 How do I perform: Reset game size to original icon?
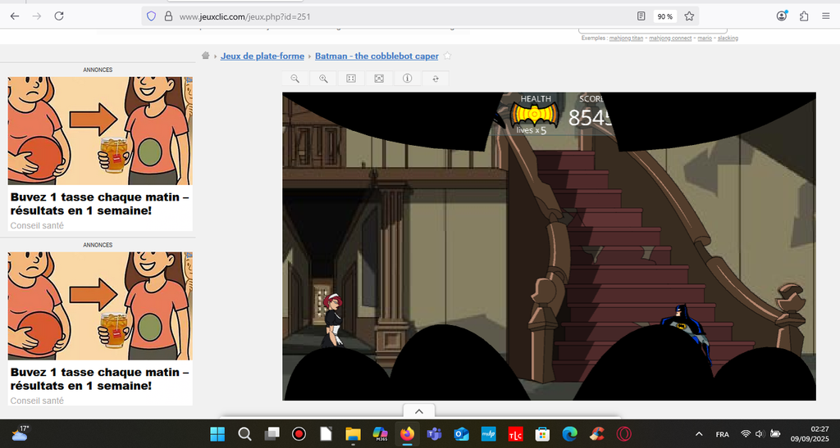tap(351, 79)
